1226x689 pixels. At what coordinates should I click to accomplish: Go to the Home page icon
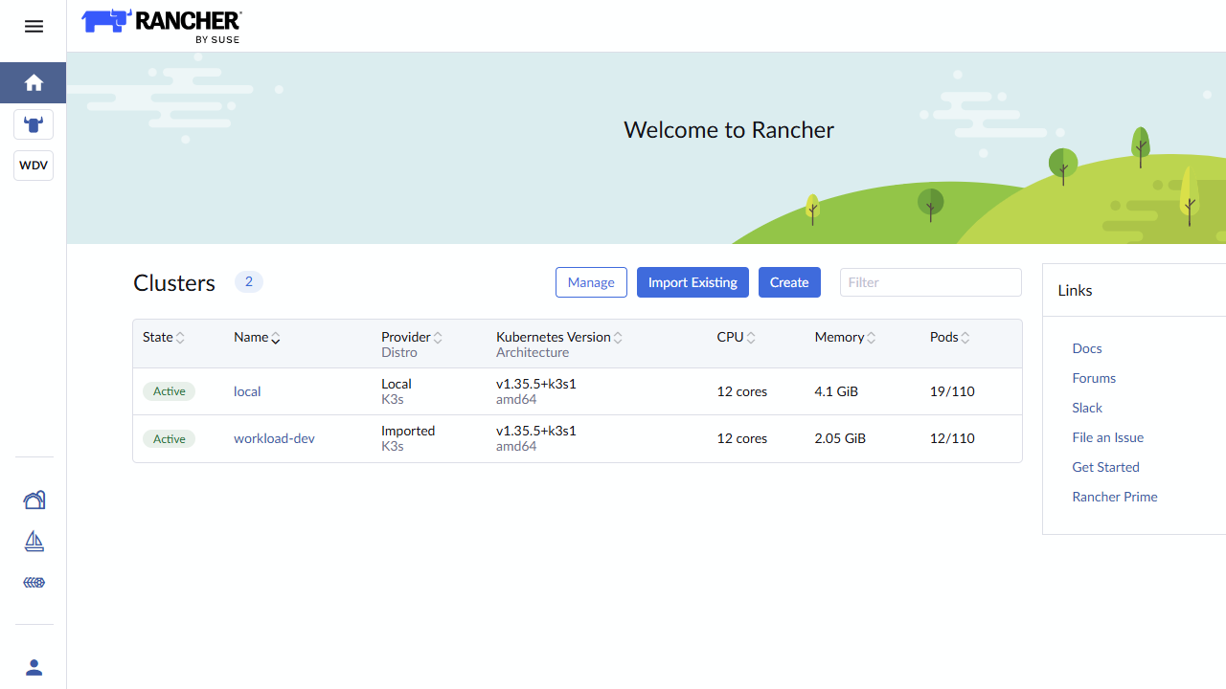(x=34, y=83)
